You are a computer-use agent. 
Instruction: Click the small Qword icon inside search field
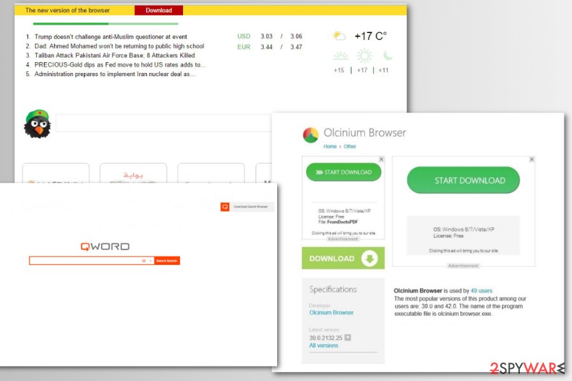click(144, 261)
